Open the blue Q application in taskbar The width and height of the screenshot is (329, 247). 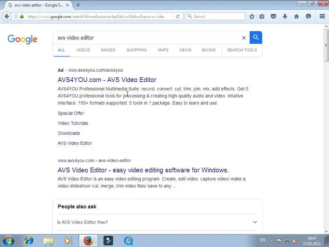point(128,241)
